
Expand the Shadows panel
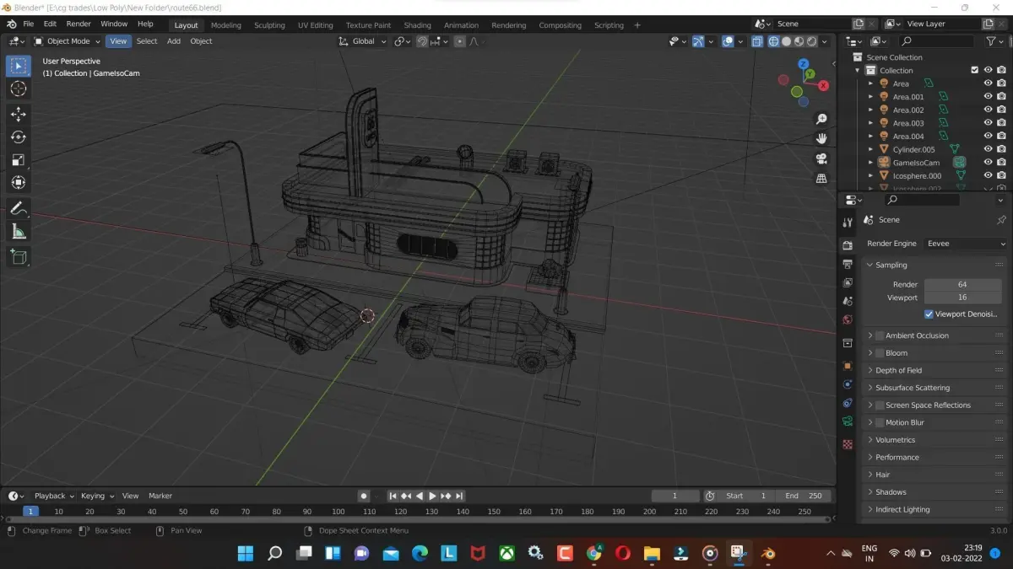tap(891, 492)
